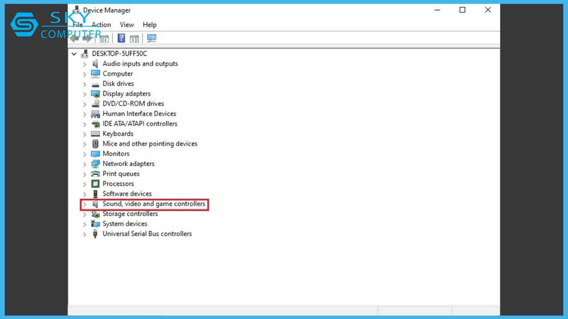
Task: Click the scan for hardware changes monitor icon
Action: [152, 39]
